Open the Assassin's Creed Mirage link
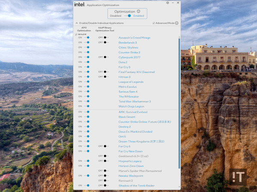The image size is (257, 192). coord(134,38)
